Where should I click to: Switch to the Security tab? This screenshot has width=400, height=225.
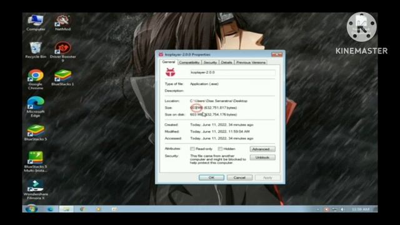(x=210, y=62)
